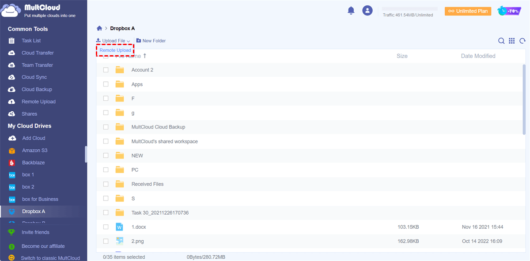Open Team Transfer tool

[x=37, y=65]
